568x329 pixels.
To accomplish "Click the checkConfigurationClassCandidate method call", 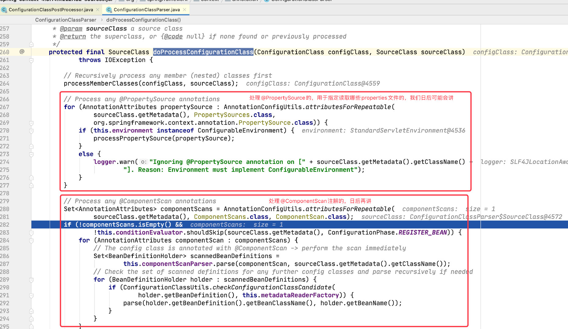I will click(x=272, y=288).
